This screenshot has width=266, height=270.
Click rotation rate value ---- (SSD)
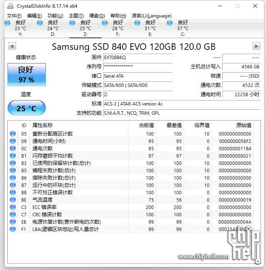[x=241, y=76]
